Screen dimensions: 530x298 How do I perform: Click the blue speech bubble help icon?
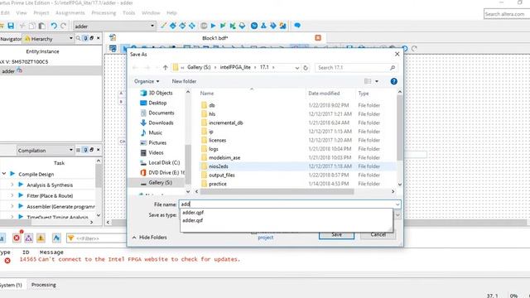pyautogui.click(x=297, y=26)
